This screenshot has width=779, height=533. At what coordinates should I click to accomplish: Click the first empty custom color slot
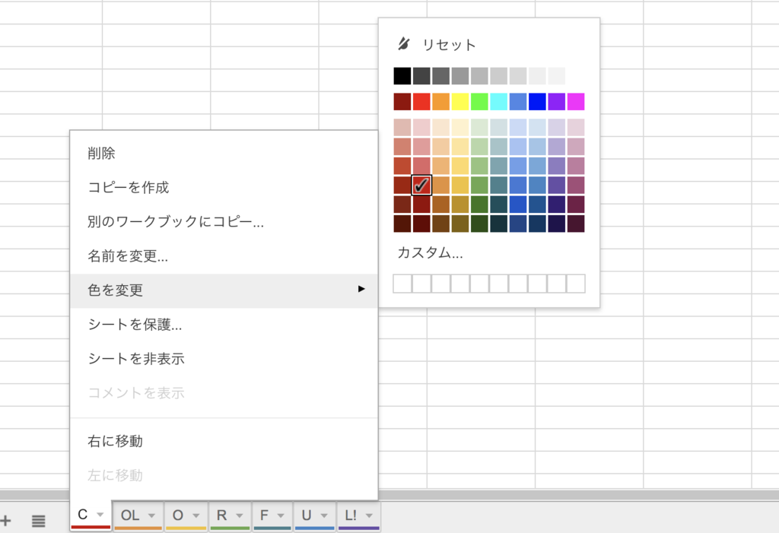click(x=402, y=284)
